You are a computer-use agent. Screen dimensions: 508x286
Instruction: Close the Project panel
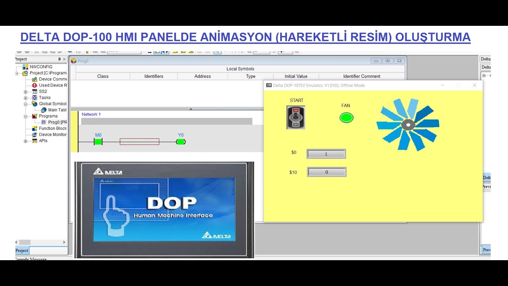tap(64, 59)
